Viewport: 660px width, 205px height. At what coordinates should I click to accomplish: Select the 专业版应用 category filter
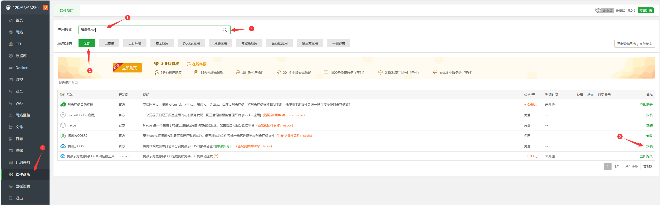249,43
